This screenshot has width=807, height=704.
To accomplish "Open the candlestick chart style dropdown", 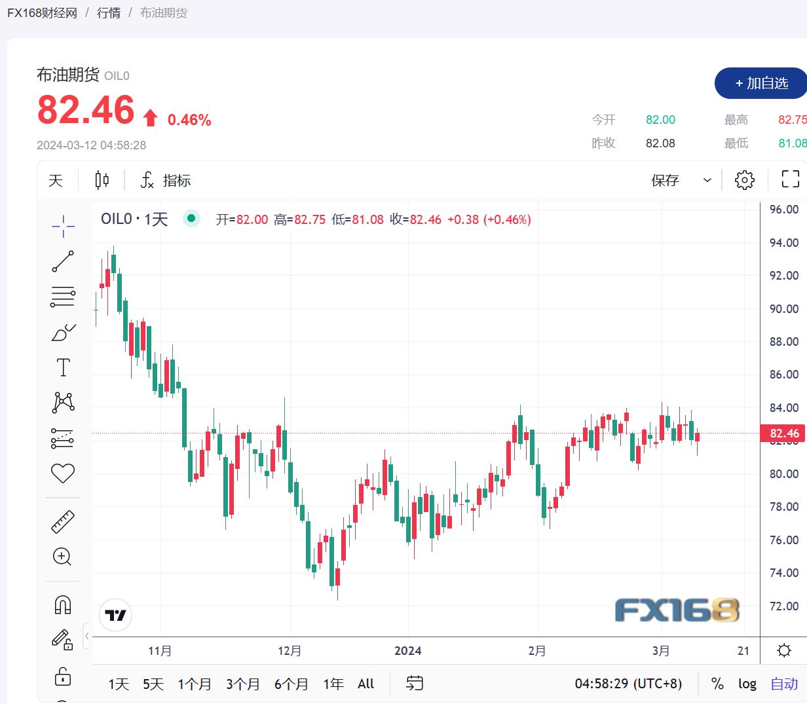I will (x=102, y=180).
